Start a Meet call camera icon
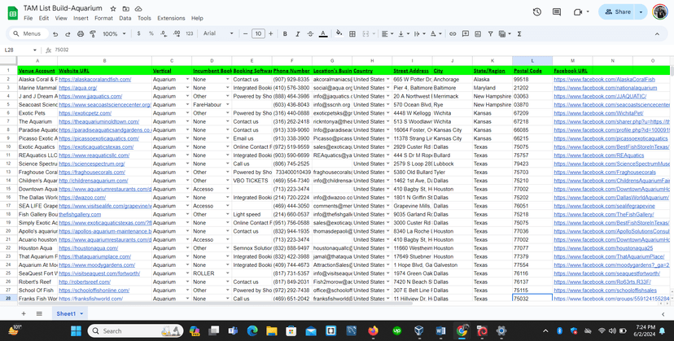674x341 pixels. [578, 12]
